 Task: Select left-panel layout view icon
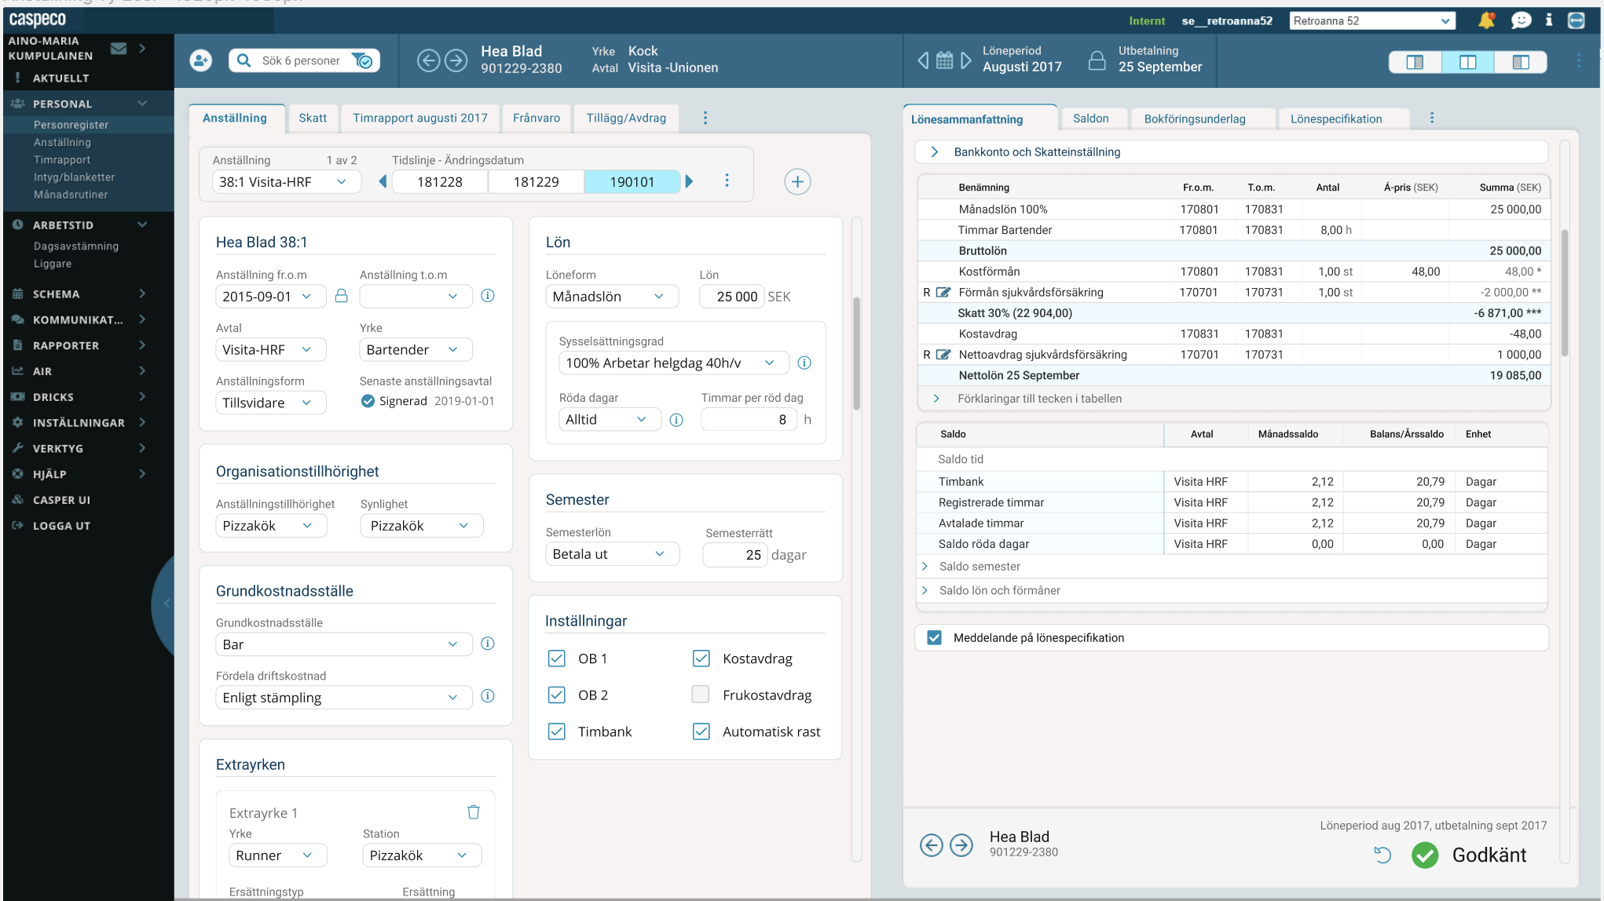1415,62
